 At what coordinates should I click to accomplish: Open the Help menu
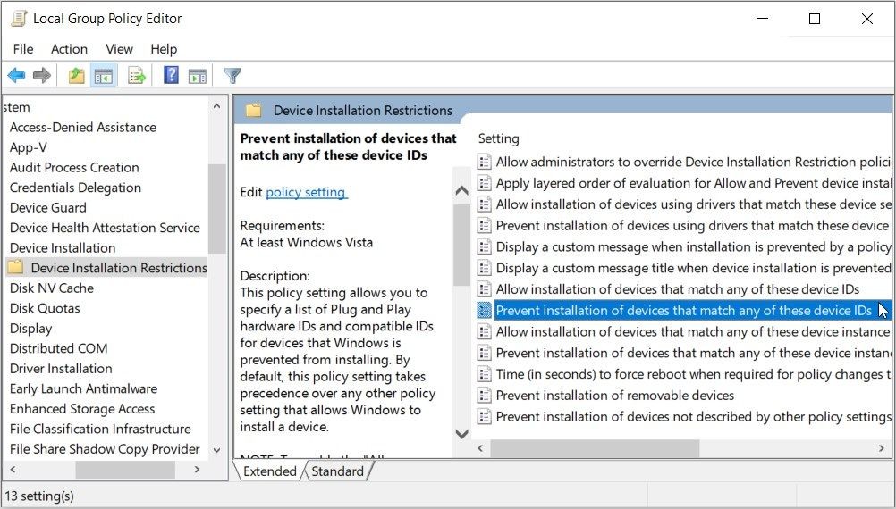(164, 49)
